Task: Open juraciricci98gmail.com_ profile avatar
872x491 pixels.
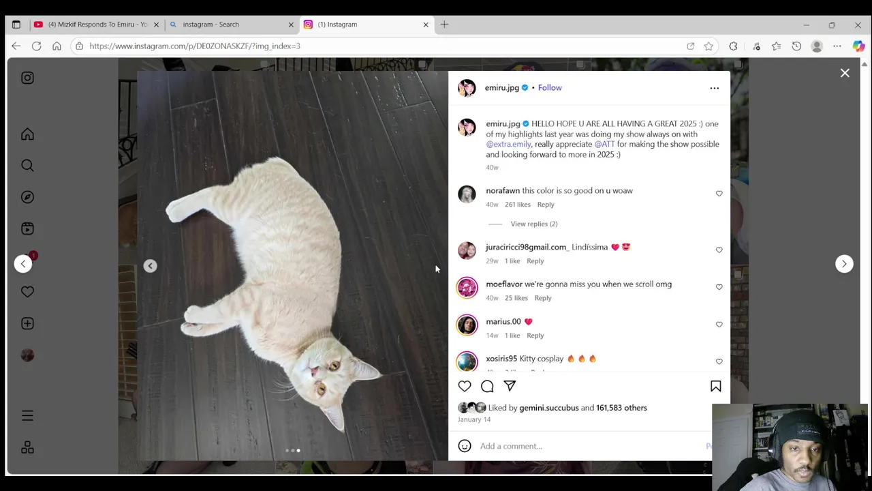Action: (467, 251)
